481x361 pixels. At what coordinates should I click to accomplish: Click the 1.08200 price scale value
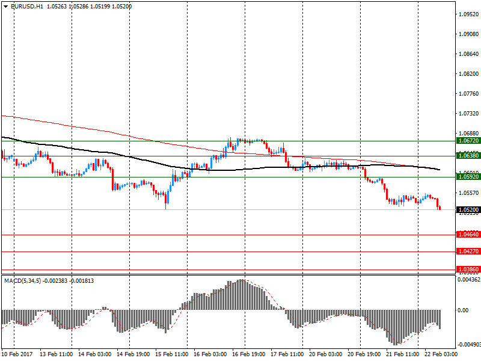click(x=469, y=74)
